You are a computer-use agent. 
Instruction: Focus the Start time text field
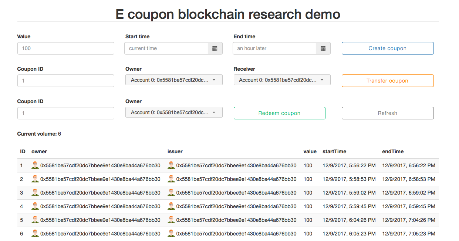(x=167, y=48)
